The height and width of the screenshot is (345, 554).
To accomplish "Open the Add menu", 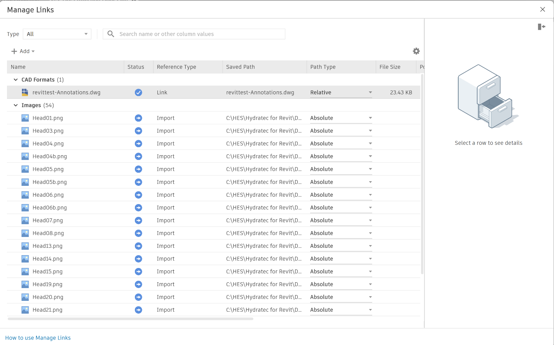I will 23,51.
